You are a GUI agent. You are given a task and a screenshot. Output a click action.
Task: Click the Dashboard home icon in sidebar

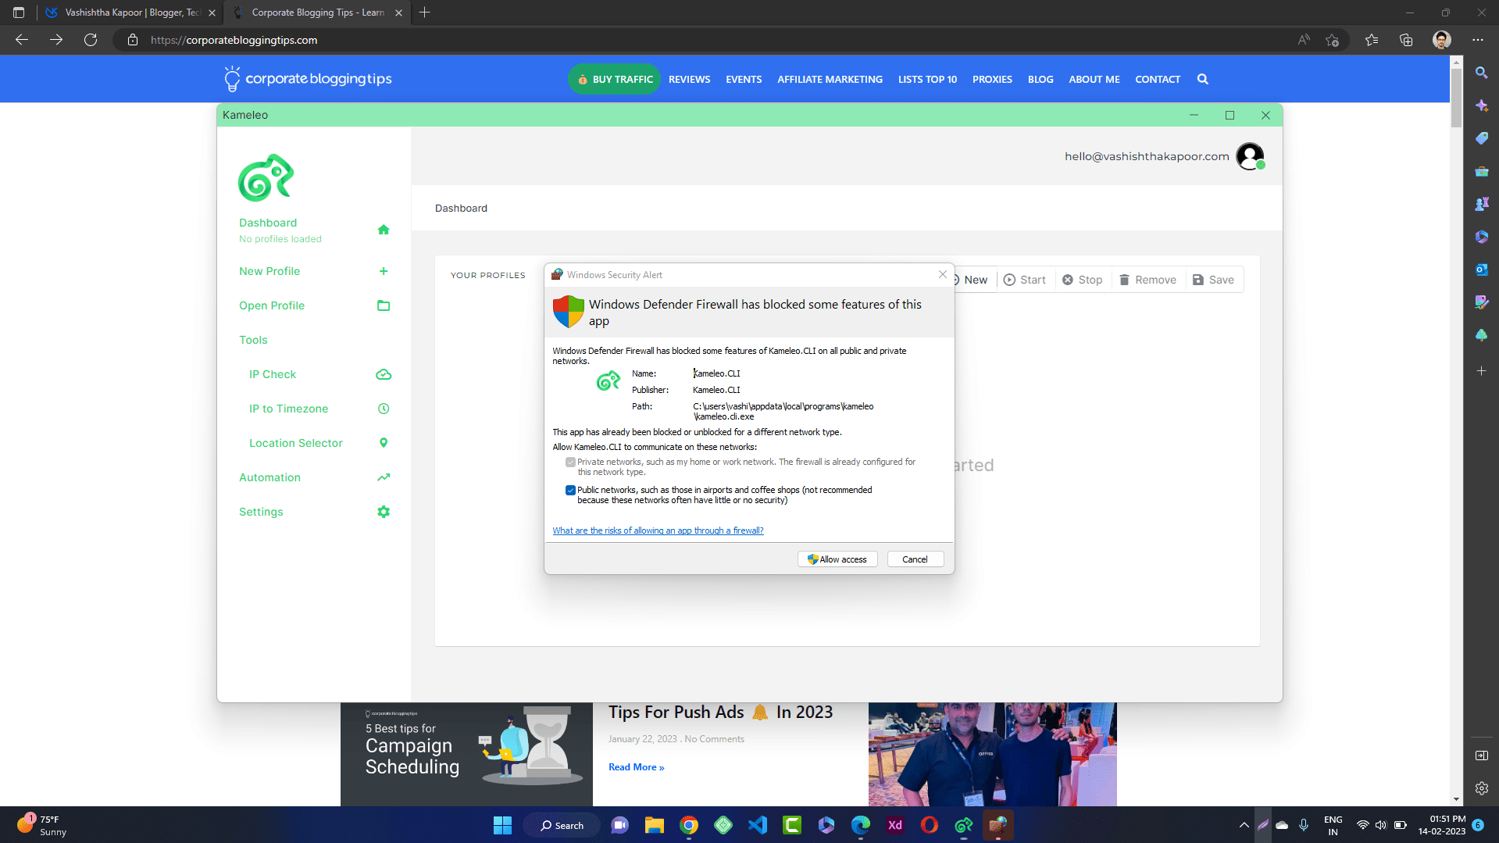[x=383, y=230]
